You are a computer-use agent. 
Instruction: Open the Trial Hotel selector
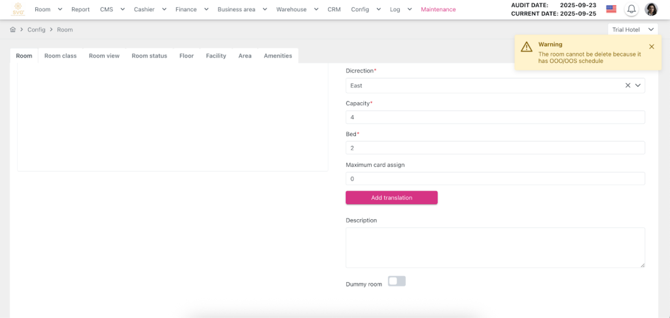632,29
